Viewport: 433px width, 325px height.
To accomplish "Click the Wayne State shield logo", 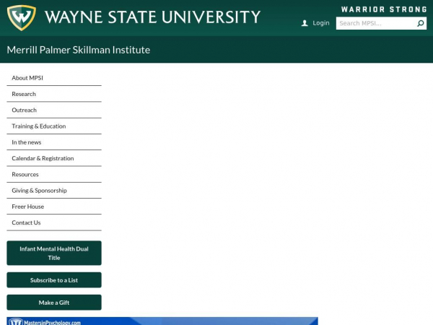I will pyautogui.click(x=21, y=17).
